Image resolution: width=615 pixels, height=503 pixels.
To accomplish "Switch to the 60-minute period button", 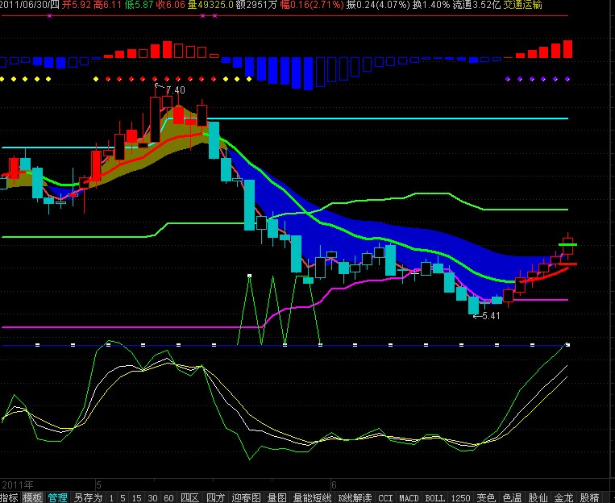I will (x=168, y=498).
